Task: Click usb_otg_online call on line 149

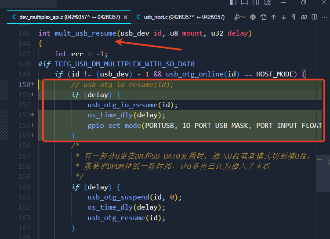Action: click(x=195, y=74)
